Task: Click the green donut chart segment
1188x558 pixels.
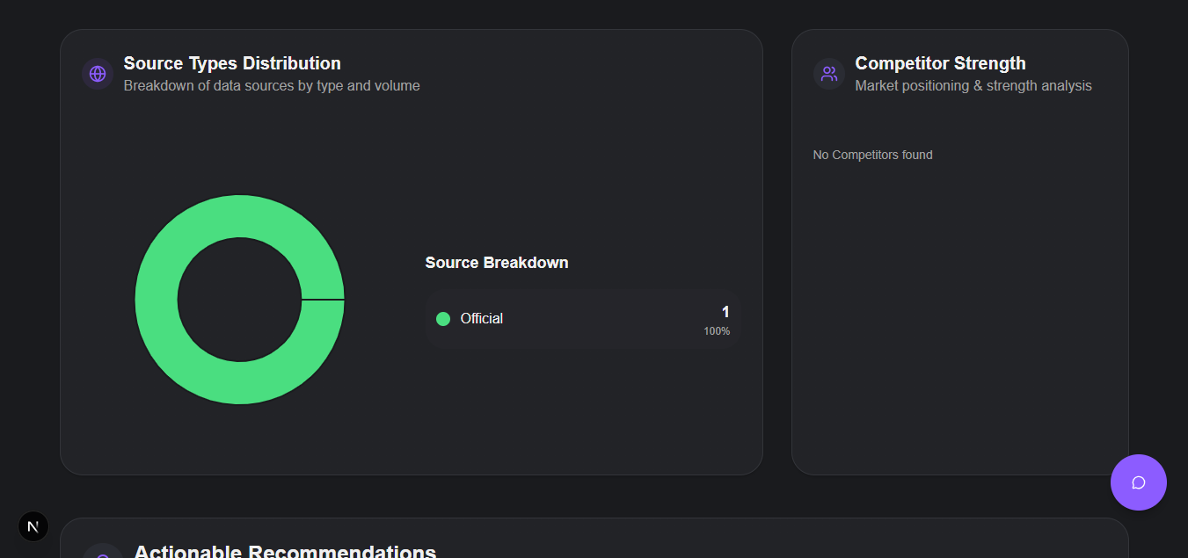Action: coord(240,213)
